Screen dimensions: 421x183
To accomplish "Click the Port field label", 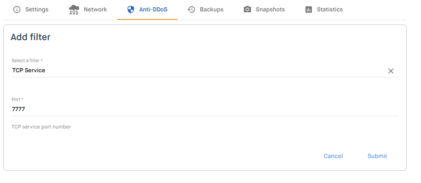I will point(17,99).
